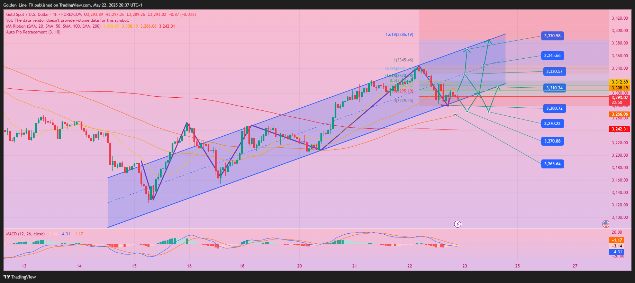Click the 3,308.19 SMA 50 axis tag
The image size is (635, 283).
coord(619,88)
